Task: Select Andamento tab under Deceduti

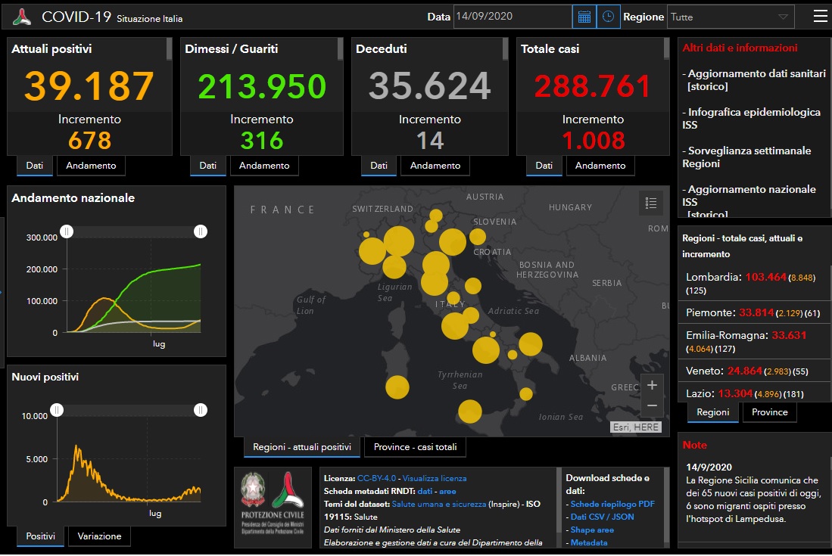Action: point(435,166)
